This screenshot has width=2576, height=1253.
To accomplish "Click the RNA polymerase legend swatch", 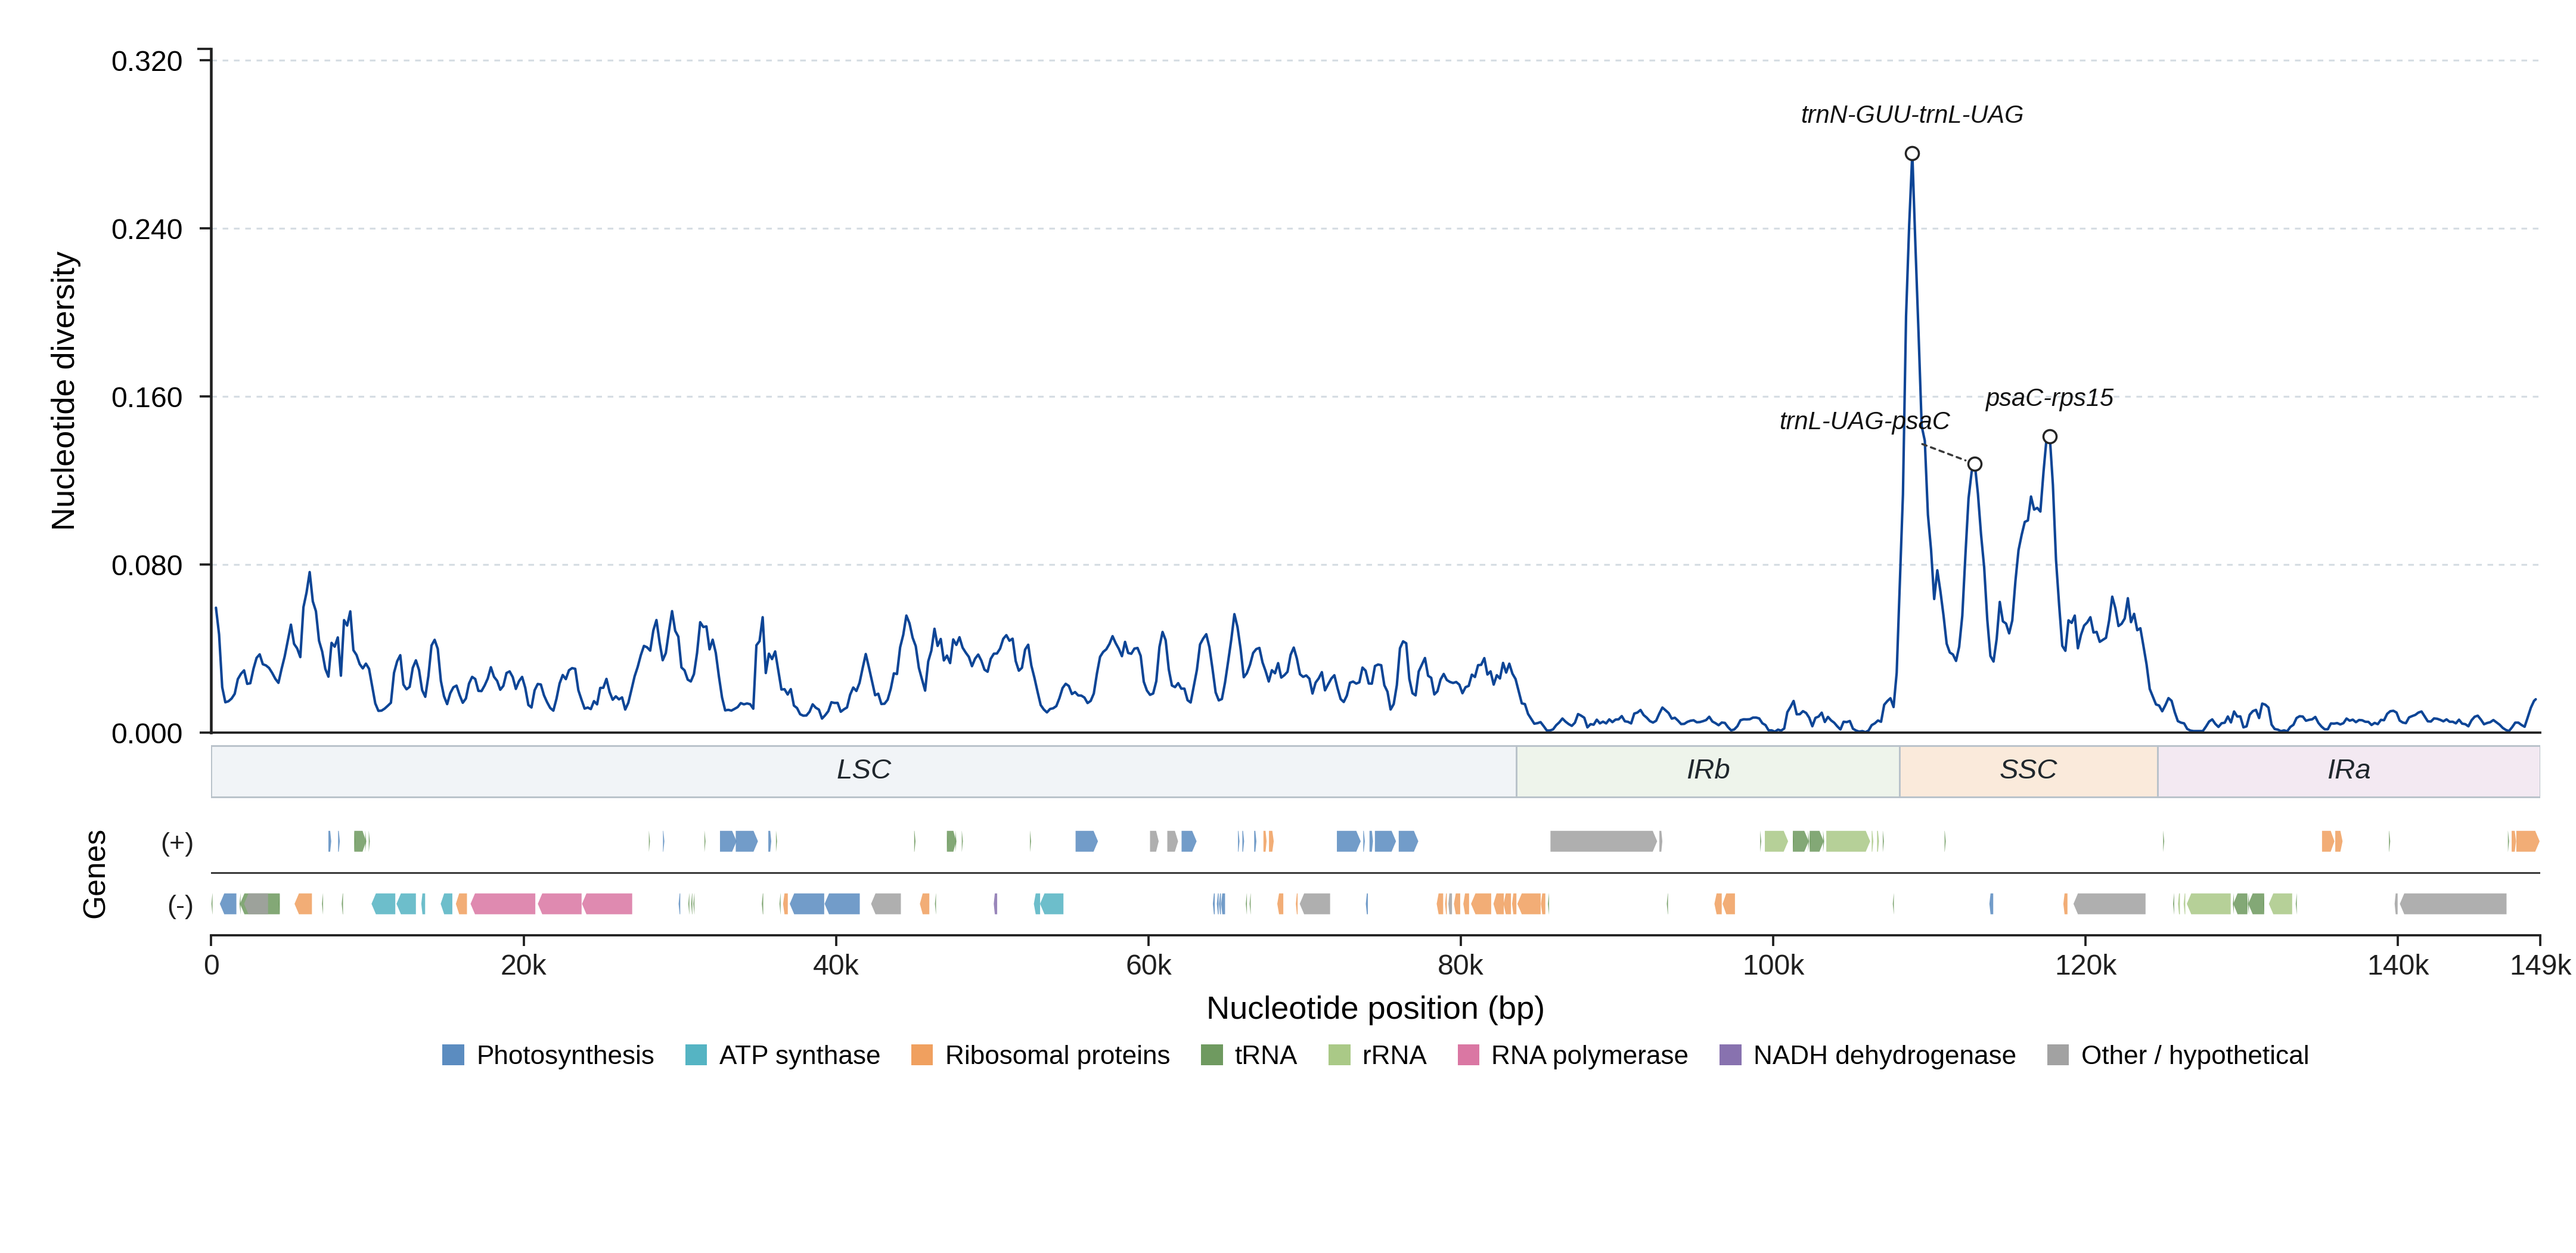I will point(1468,1055).
